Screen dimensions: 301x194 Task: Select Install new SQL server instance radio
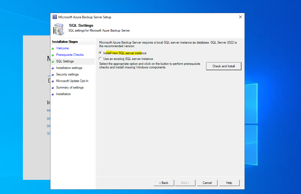click(x=100, y=53)
